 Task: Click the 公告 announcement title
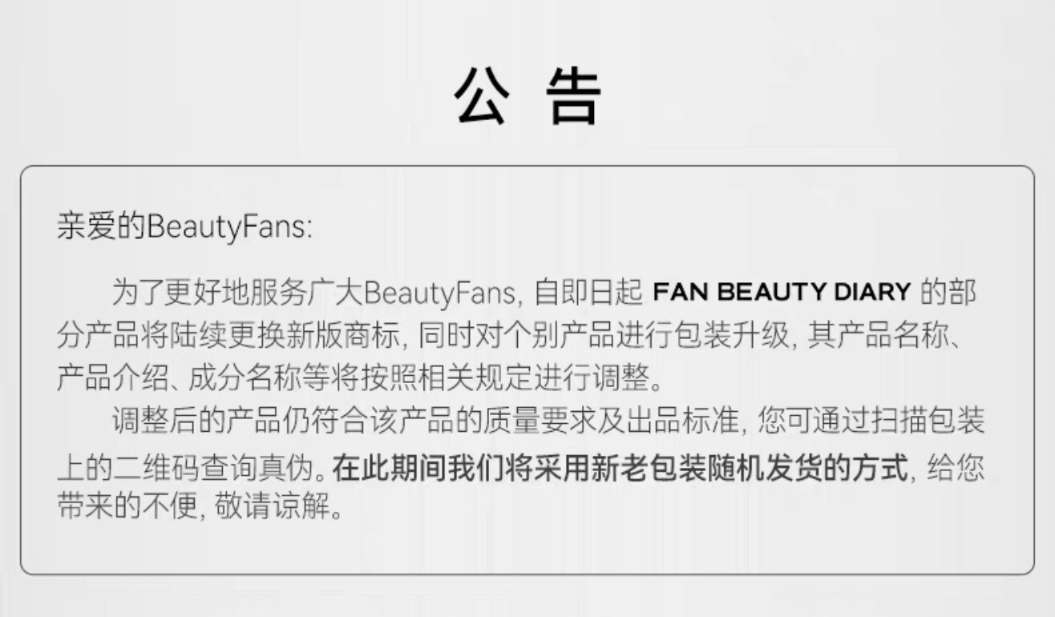click(527, 96)
